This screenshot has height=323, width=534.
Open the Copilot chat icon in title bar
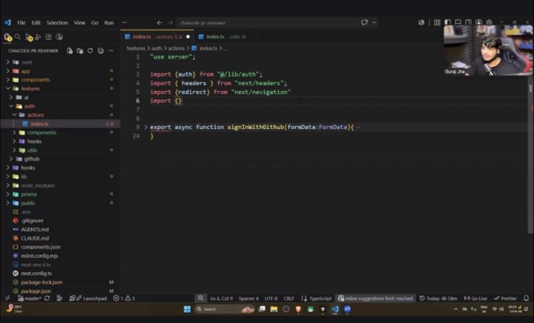364,22
